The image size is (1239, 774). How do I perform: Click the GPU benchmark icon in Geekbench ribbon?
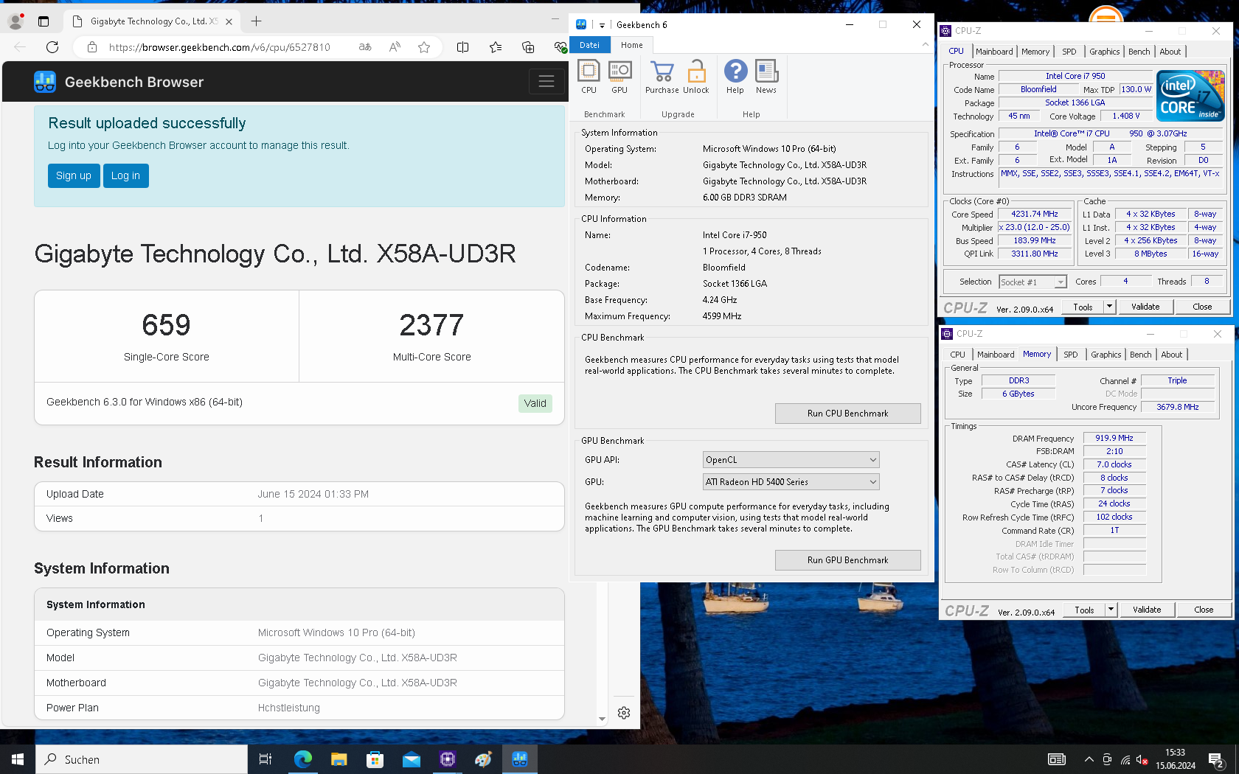coord(619,77)
